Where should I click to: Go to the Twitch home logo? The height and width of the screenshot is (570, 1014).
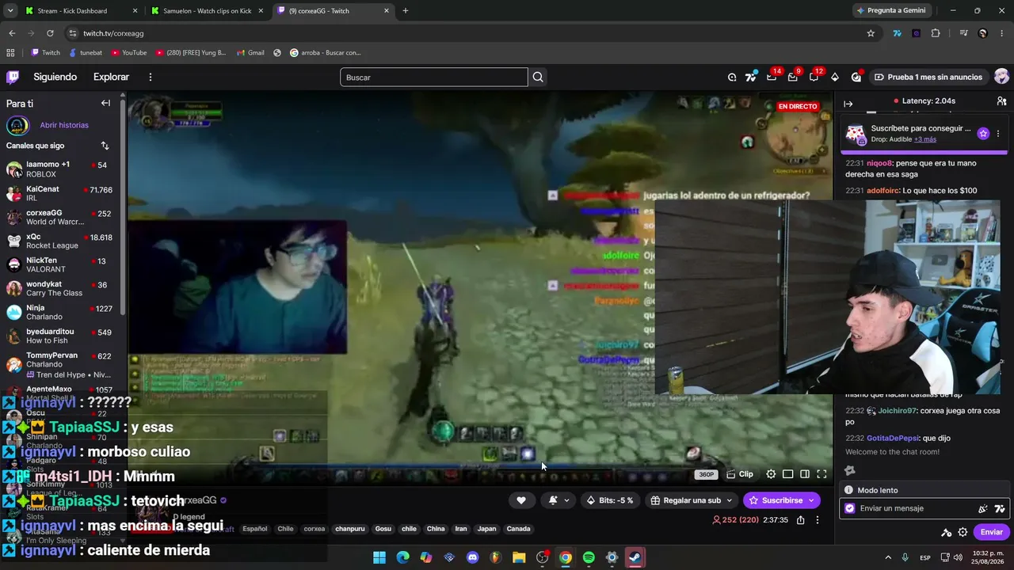(x=13, y=77)
